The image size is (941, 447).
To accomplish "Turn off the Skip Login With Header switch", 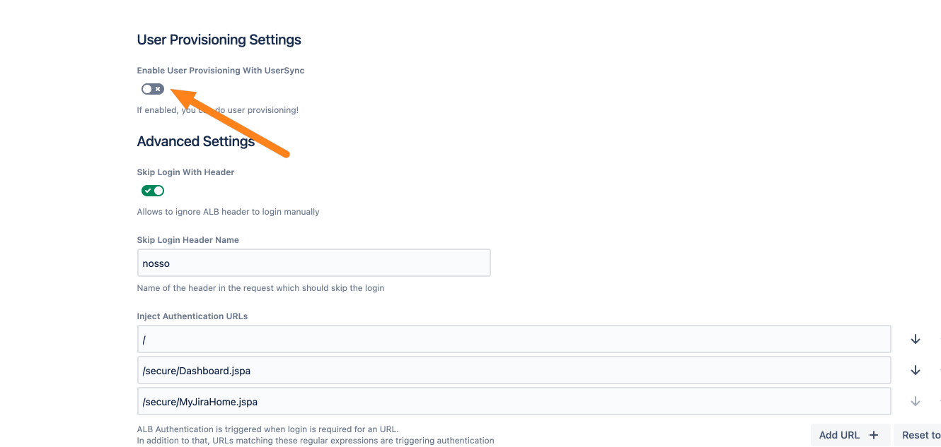I will (153, 191).
